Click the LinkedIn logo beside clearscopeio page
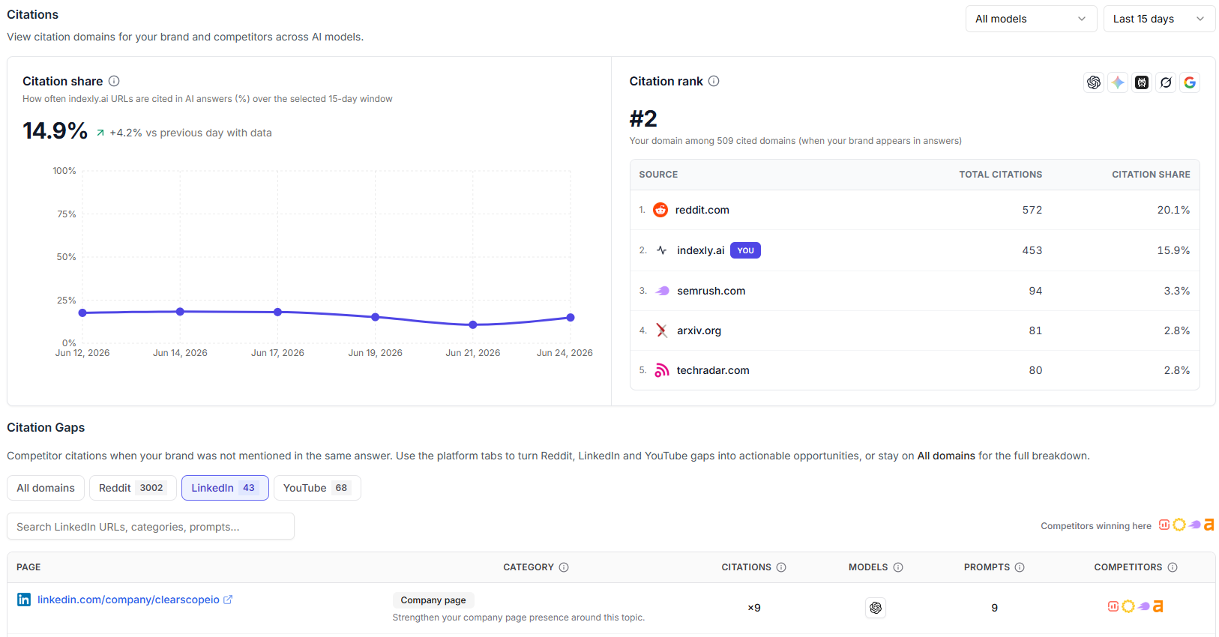The width and height of the screenshot is (1219, 637). [x=24, y=600]
